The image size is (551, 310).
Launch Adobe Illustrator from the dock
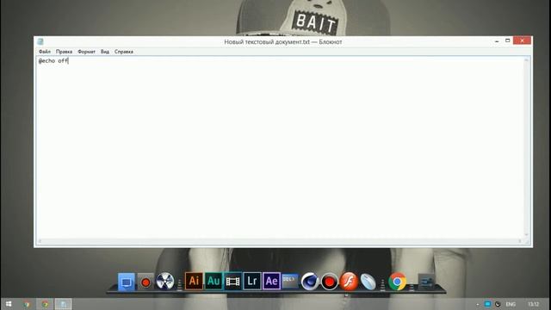pos(194,282)
